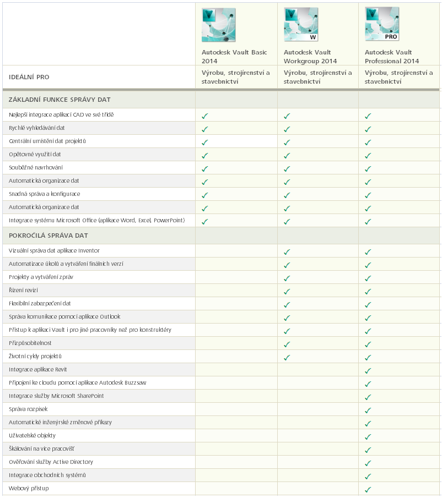Click Professional checkmark for Správa rozpisek
The image size is (442, 498).
(x=368, y=411)
